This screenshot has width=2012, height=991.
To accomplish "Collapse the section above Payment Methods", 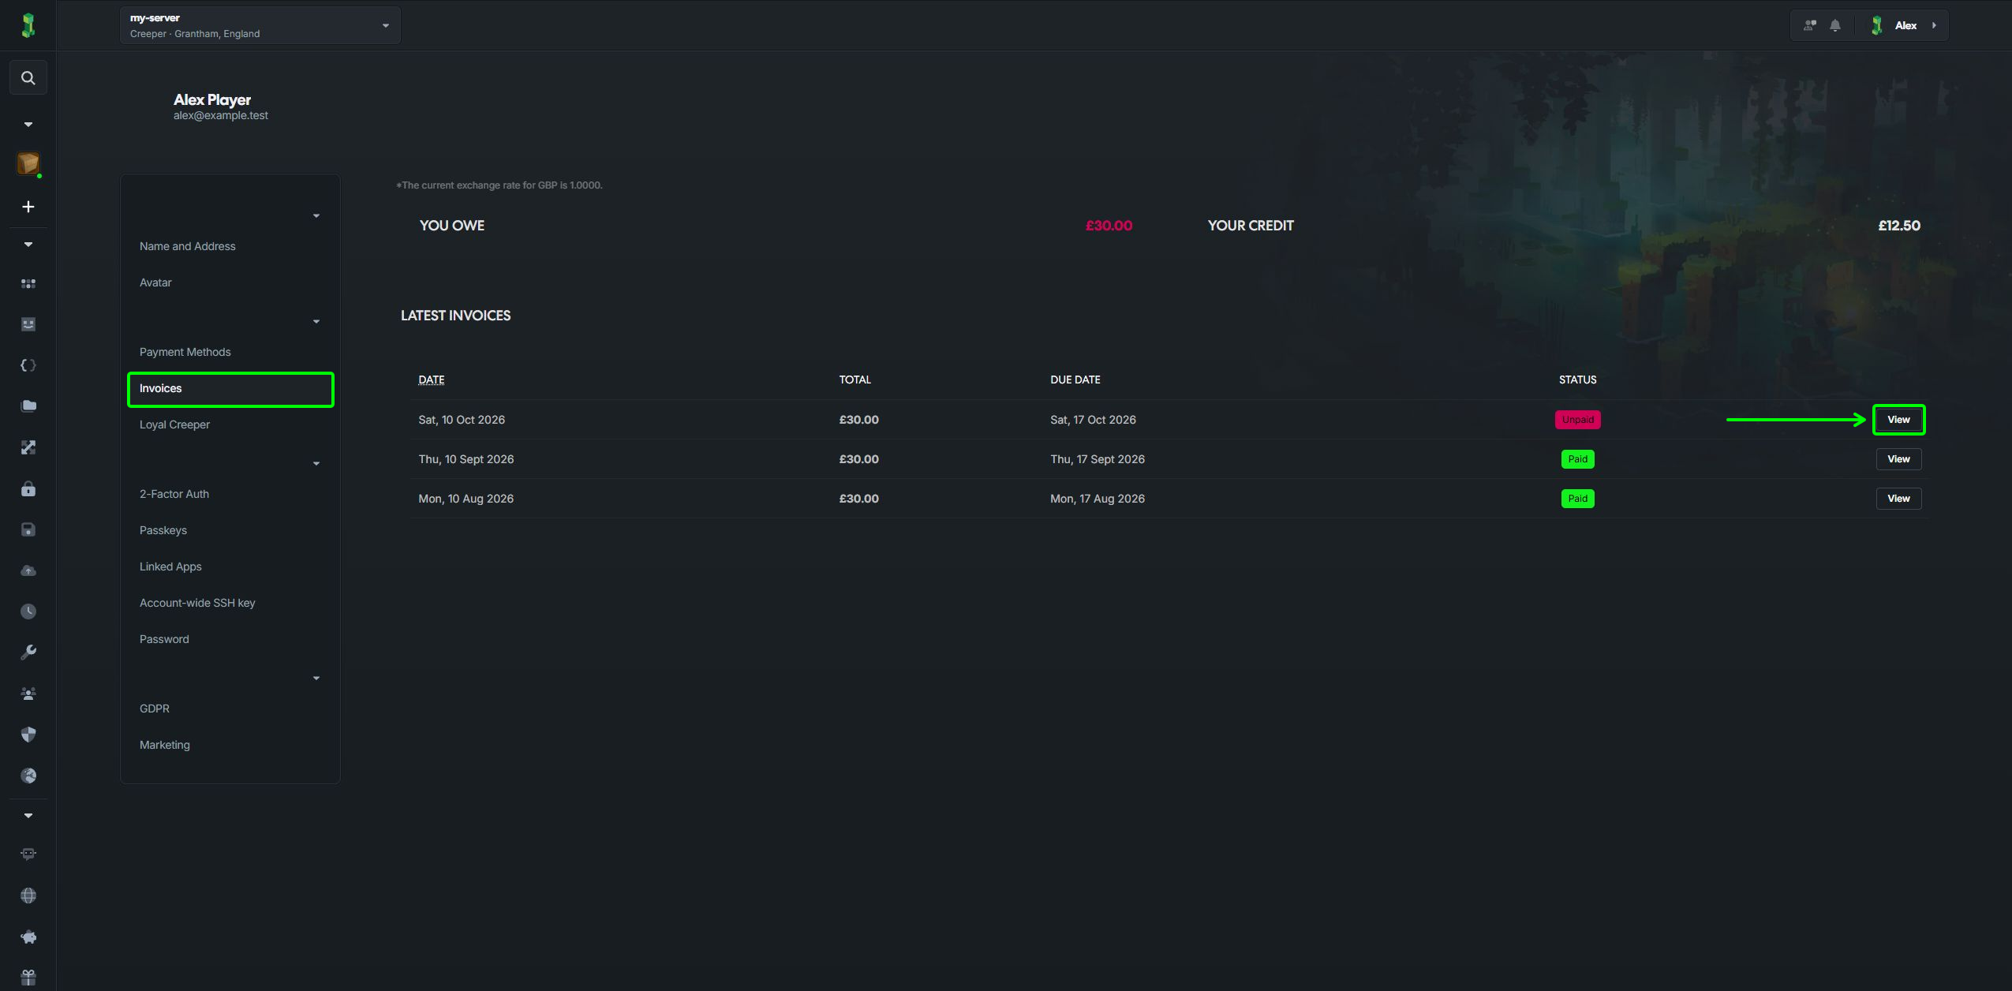I will point(316,322).
